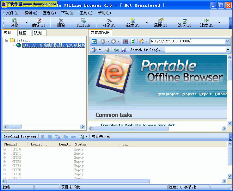Image resolution: width=233 pixels, height=191 pixels.
Task: Click the green-arrow page icon beside printer
Action: click(116, 50)
